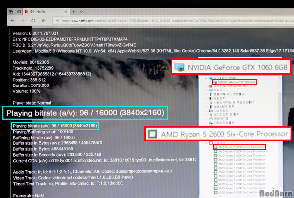This screenshot has height=198, width=294.
Task: Go to the browser home page
Action: 44,20
